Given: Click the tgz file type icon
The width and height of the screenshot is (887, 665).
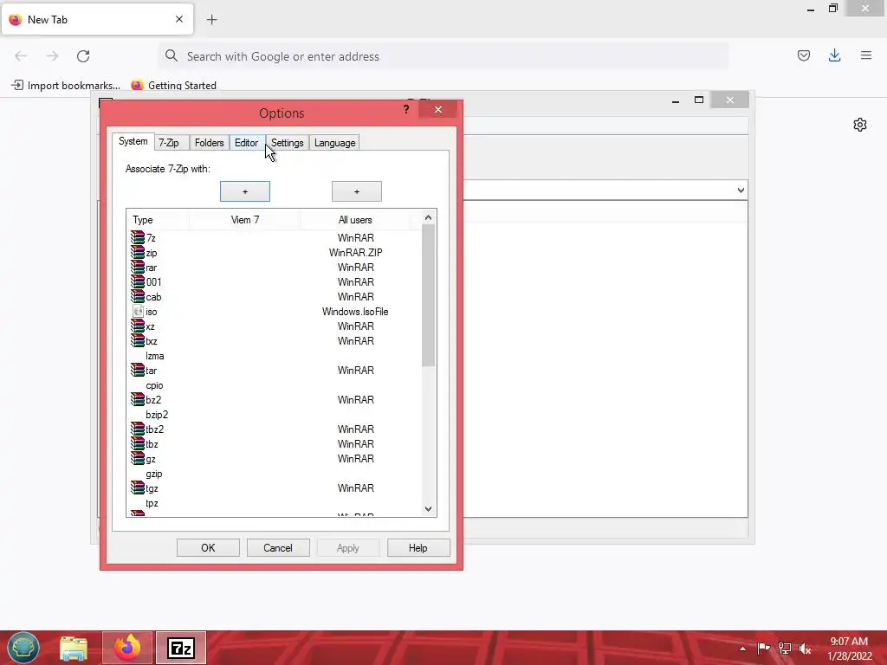Looking at the screenshot, I should [138, 487].
